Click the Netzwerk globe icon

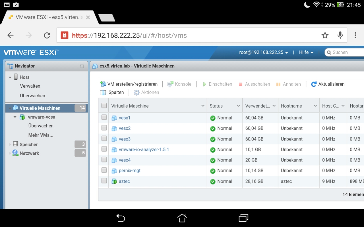[15, 153]
